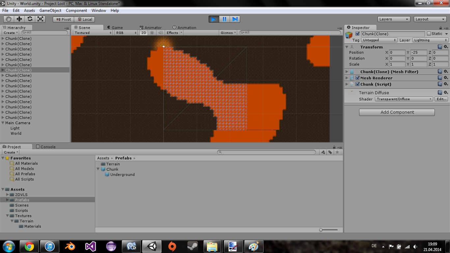Toggle scene audio speaker icon
The height and width of the screenshot is (253, 450).
tap(160, 33)
